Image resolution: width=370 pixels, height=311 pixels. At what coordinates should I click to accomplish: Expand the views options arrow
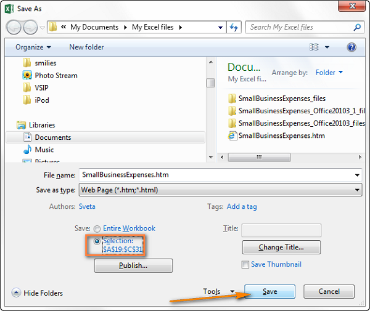tap(327, 47)
